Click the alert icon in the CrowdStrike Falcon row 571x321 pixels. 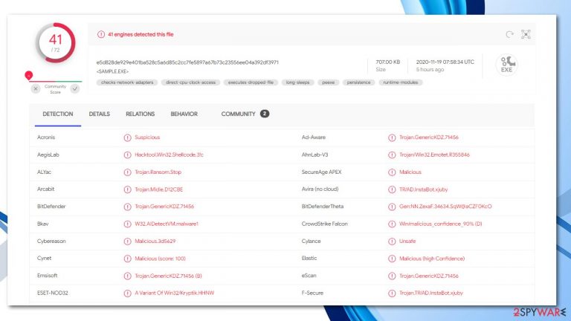coord(392,224)
